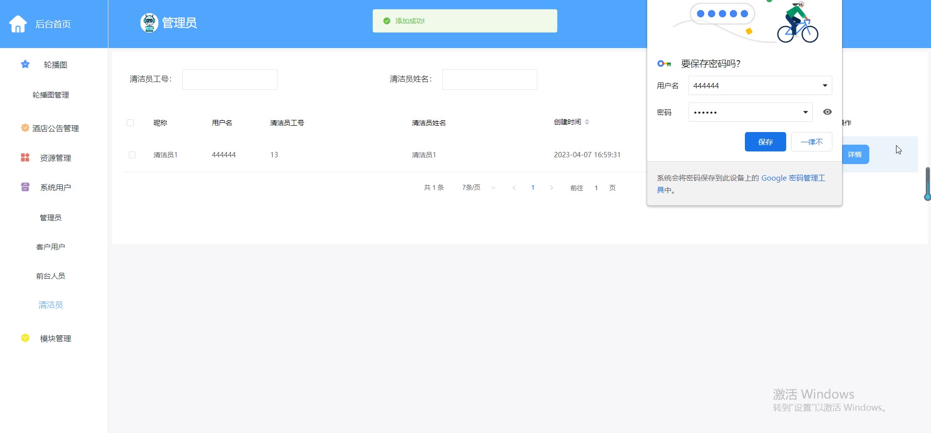Viewport: 931px width, 433px height.
Task: Open 前台人员 submenu item
Action: tap(51, 276)
